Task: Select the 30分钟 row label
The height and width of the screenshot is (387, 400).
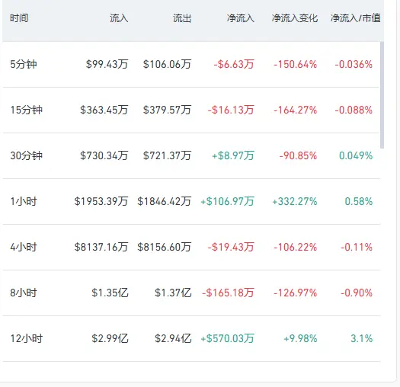Action: (26, 155)
